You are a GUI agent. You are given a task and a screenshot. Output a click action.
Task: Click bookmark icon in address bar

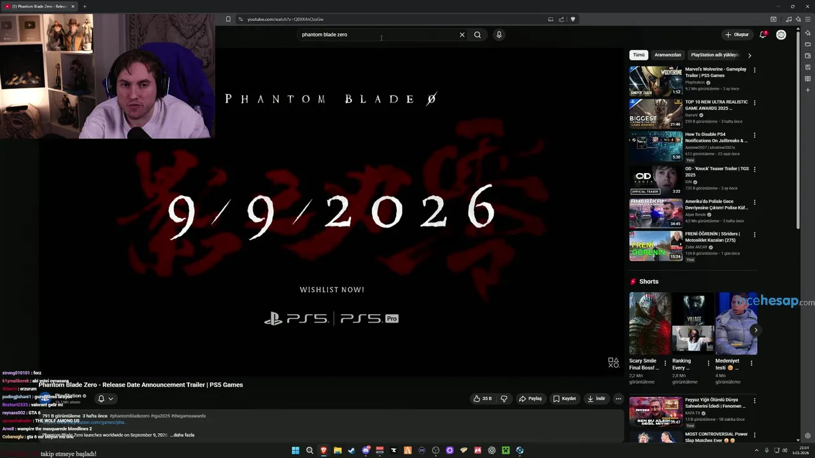(x=228, y=19)
